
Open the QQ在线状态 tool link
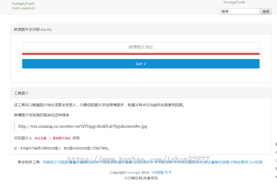click(143, 162)
